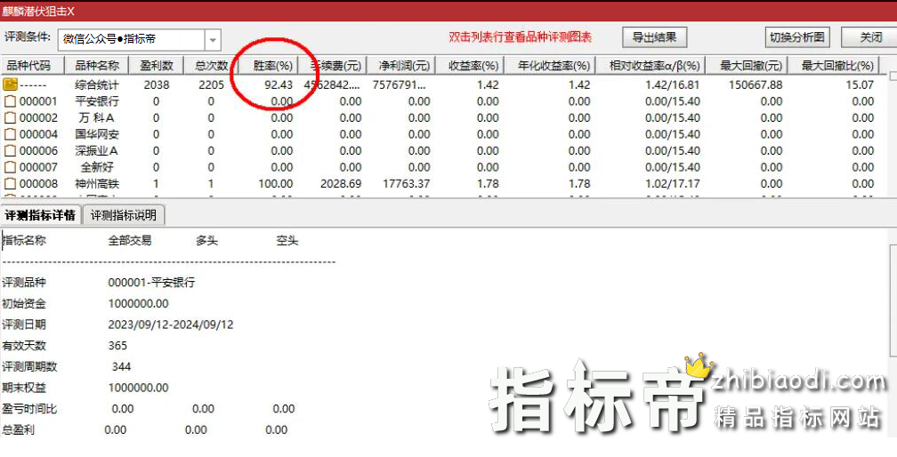Click the 关闭 button
This screenshot has width=897, height=457.
click(870, 37)
